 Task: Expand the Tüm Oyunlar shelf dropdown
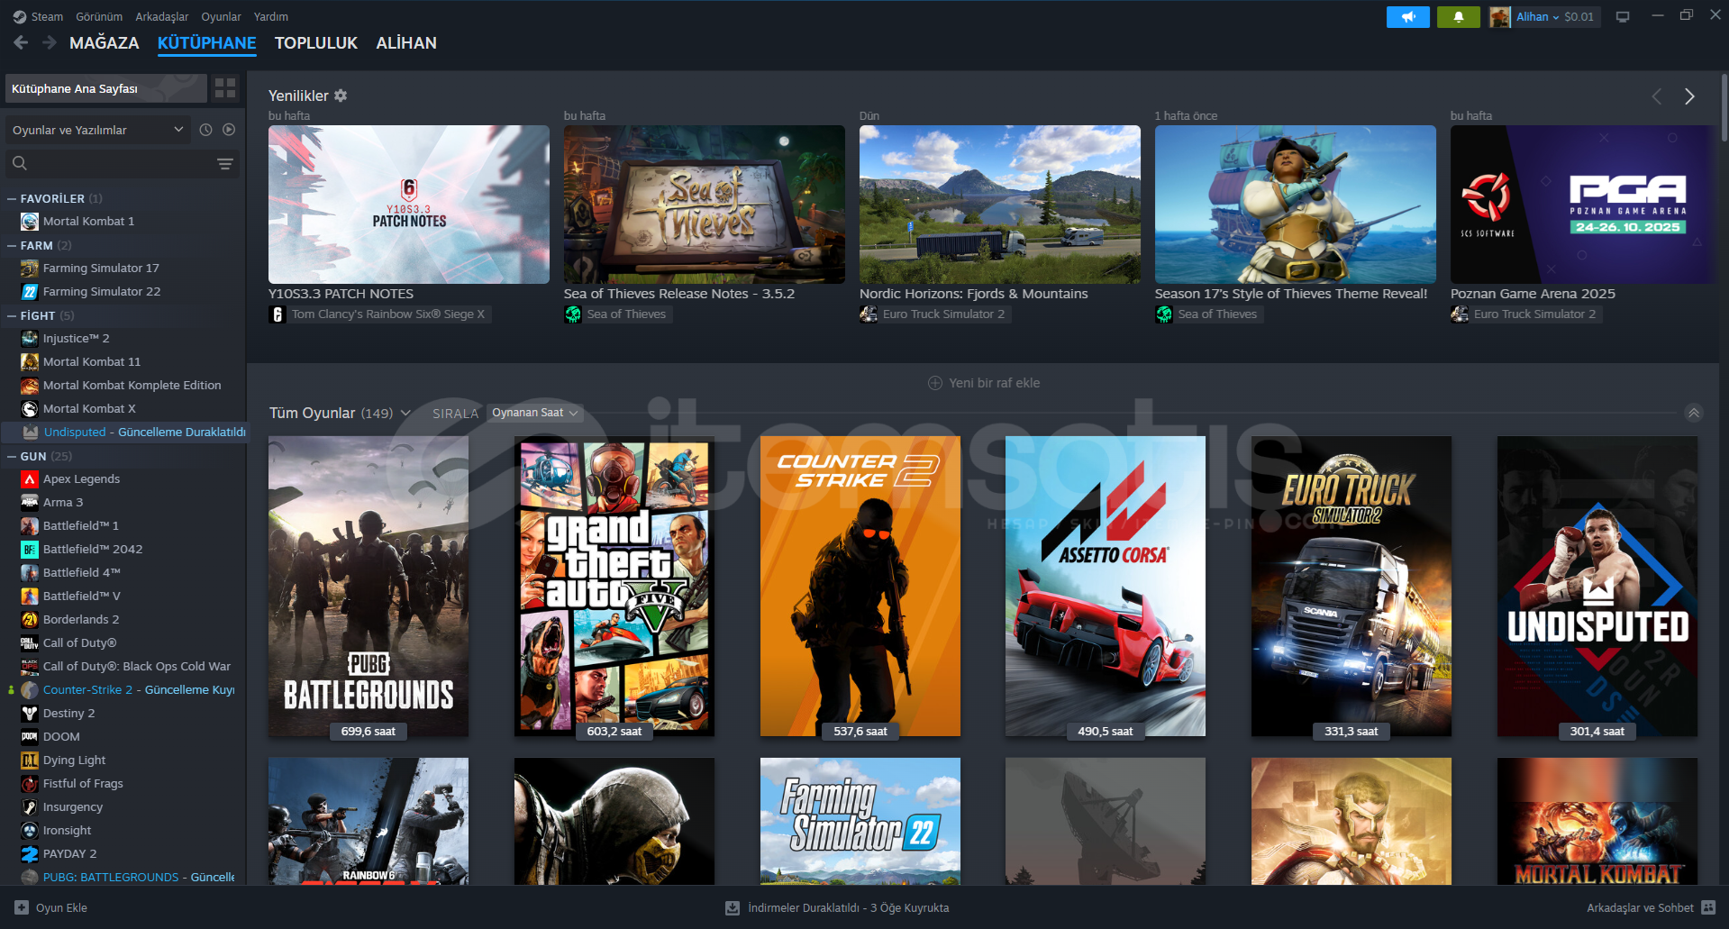(405, 413)
